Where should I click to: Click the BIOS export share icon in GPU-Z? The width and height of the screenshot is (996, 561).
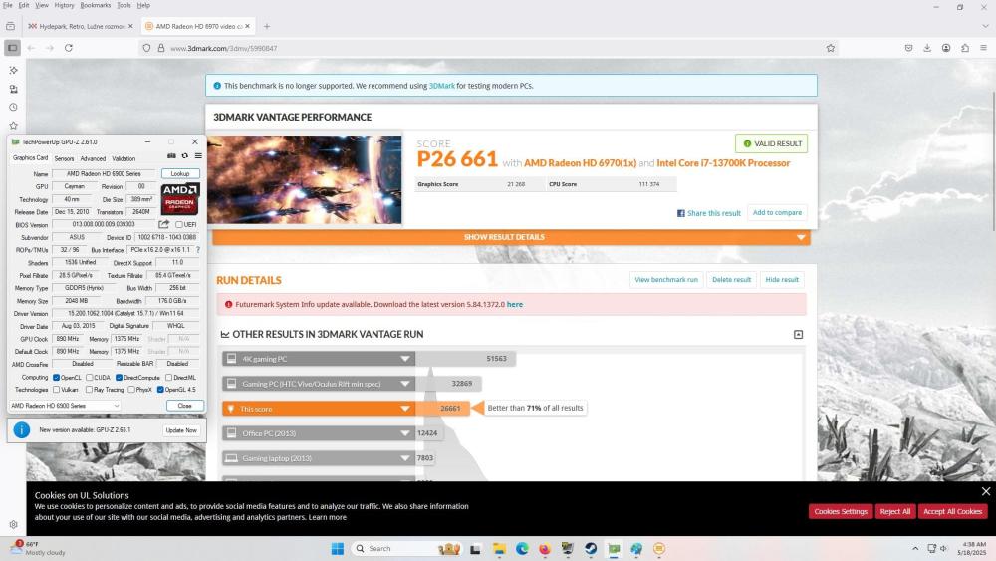point(164,224)
